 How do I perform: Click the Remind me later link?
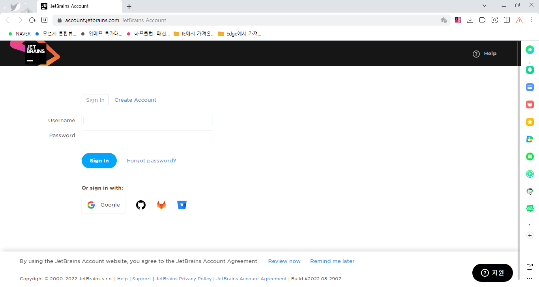[332, 261]
